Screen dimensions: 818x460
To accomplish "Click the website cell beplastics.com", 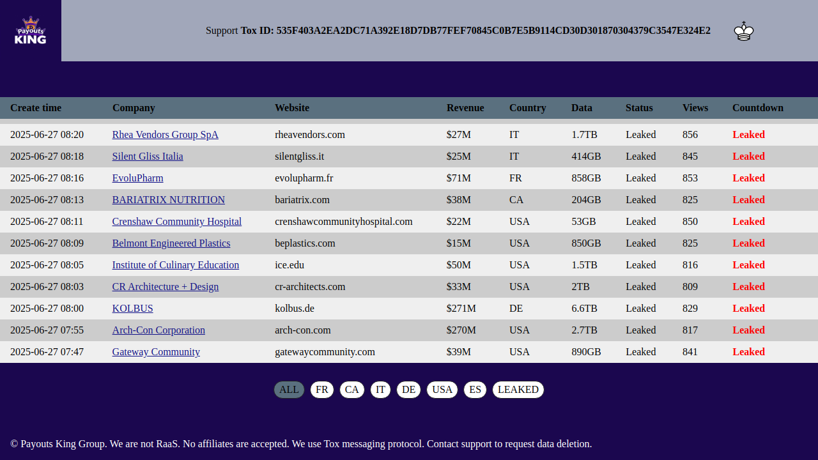I will point(305,243).
